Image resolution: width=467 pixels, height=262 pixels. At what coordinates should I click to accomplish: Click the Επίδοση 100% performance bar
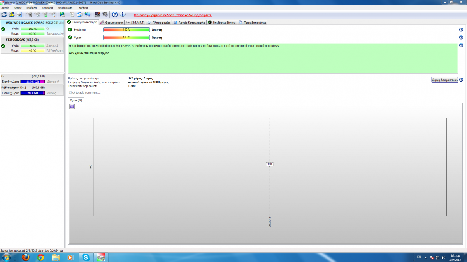point(126,30)
